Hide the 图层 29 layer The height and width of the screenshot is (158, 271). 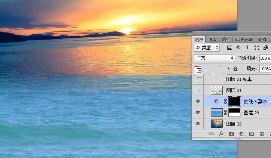tap(198, 112)
